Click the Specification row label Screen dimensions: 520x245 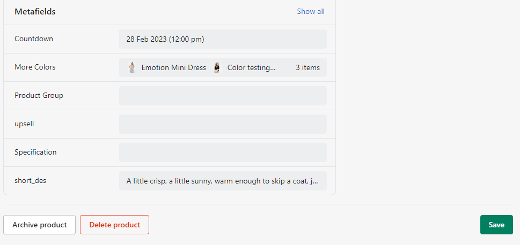[35, 152]
